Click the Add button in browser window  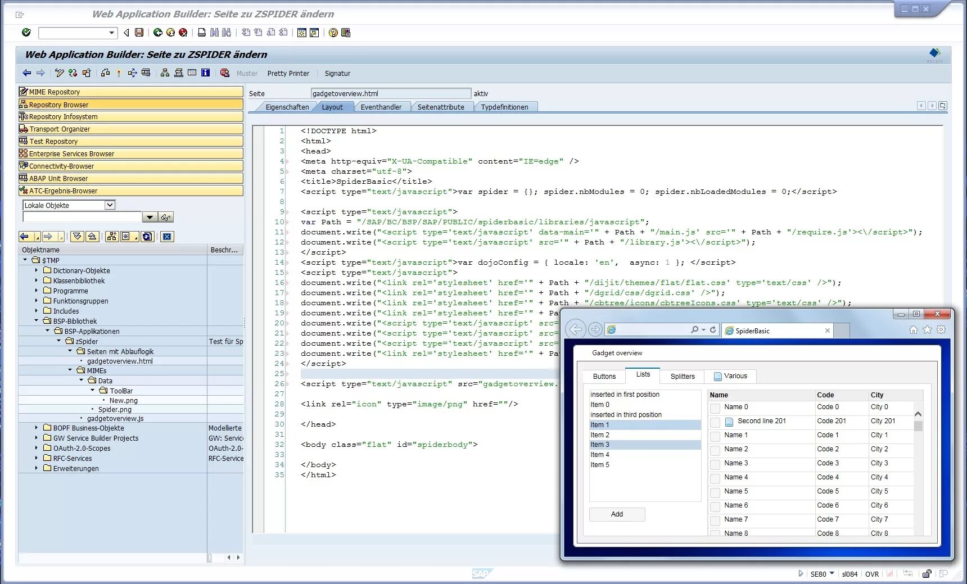pos(617,514)
